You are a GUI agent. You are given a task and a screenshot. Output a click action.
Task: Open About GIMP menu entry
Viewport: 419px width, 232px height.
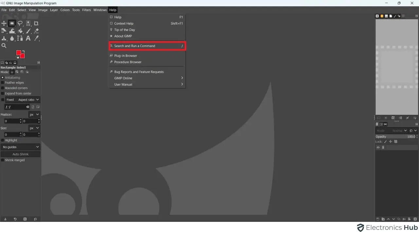147,36
